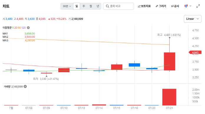Expand the chart type dropdown arrow
This screenshot has height=114, width=205.
click(x=191, y=6)
